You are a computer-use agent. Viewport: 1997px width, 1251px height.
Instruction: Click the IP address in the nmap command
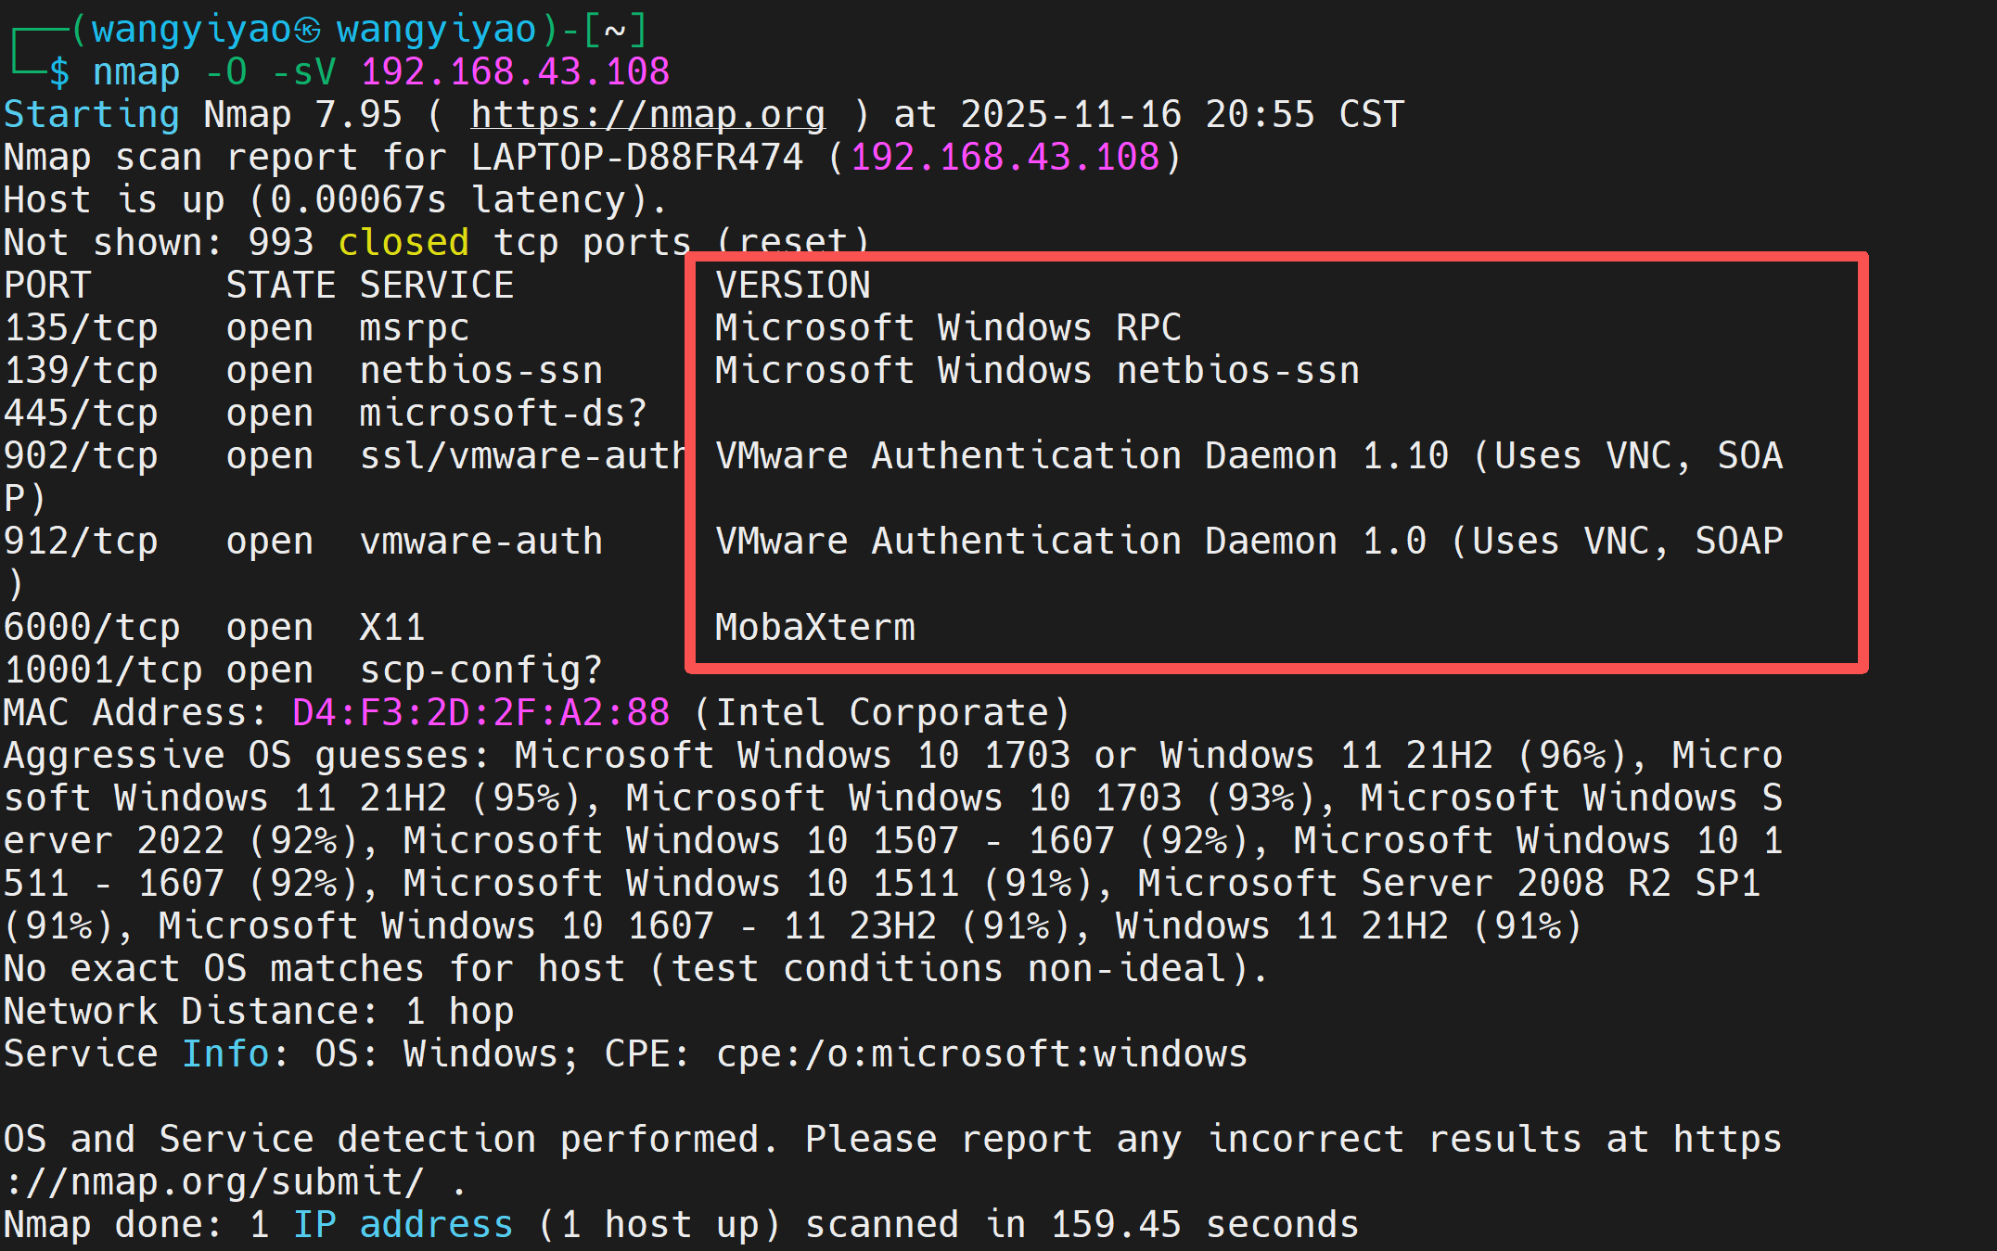515,72
